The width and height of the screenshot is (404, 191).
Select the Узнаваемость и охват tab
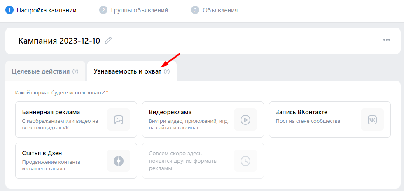click(132, 71)
